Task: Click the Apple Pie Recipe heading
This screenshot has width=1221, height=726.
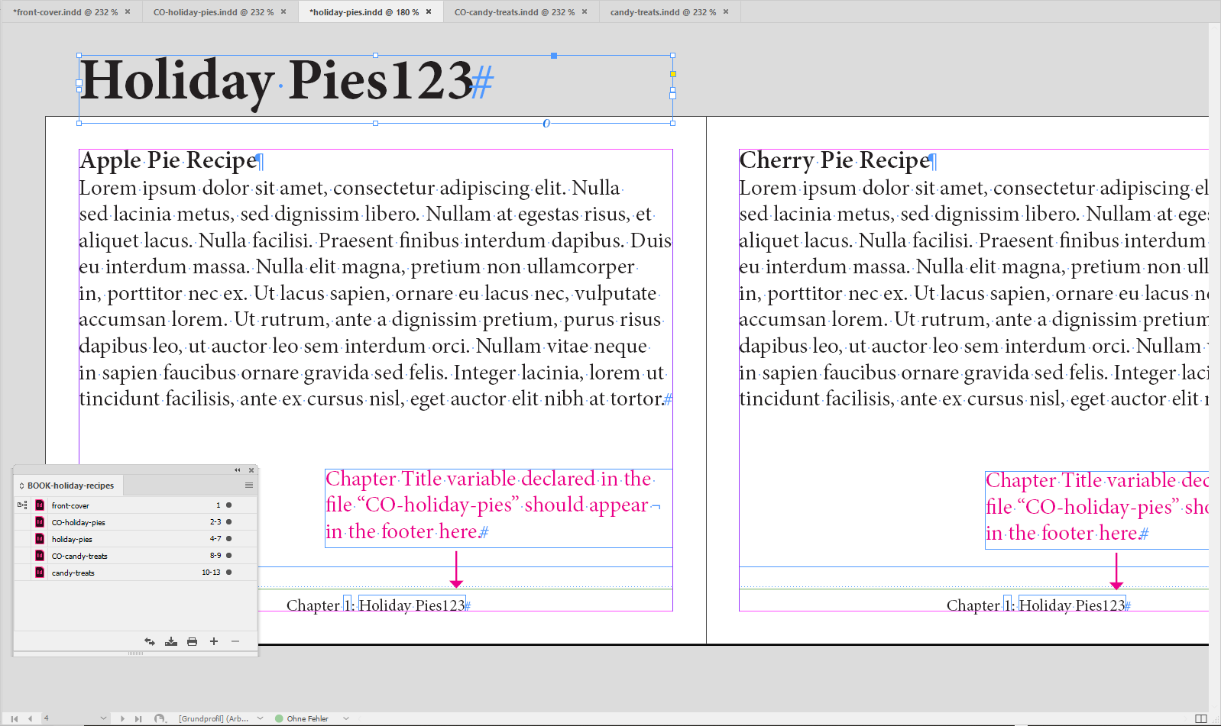Action: point(169,160)
